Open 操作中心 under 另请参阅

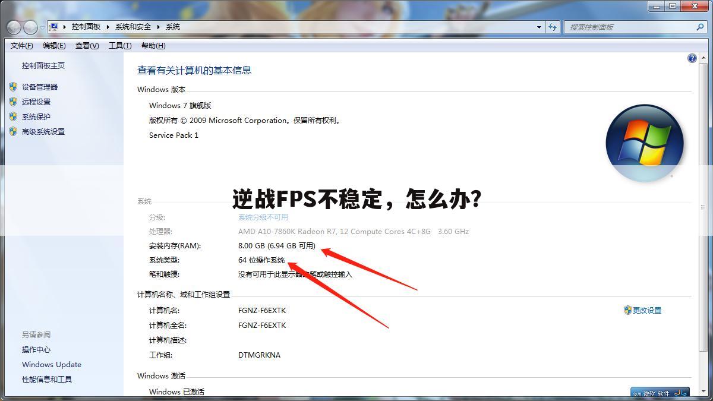pyautogui.click(x=36, y=350)
